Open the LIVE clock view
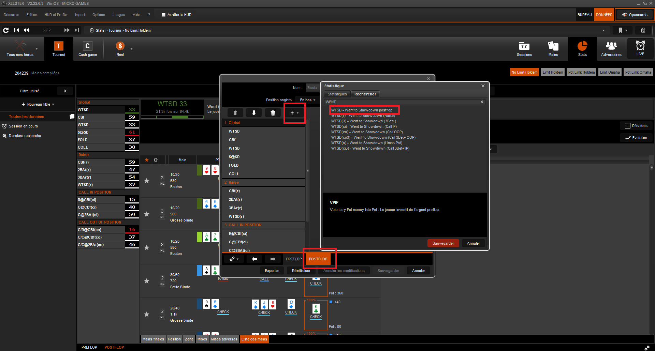655x351 pixels. coord(640,48)
